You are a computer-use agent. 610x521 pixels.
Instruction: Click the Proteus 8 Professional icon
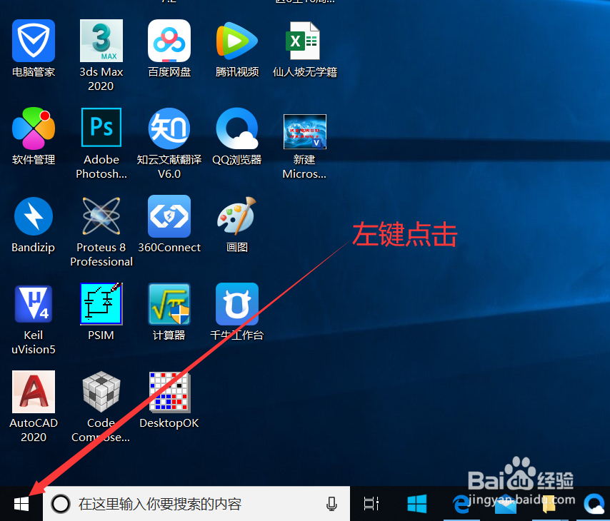[101, 216]
